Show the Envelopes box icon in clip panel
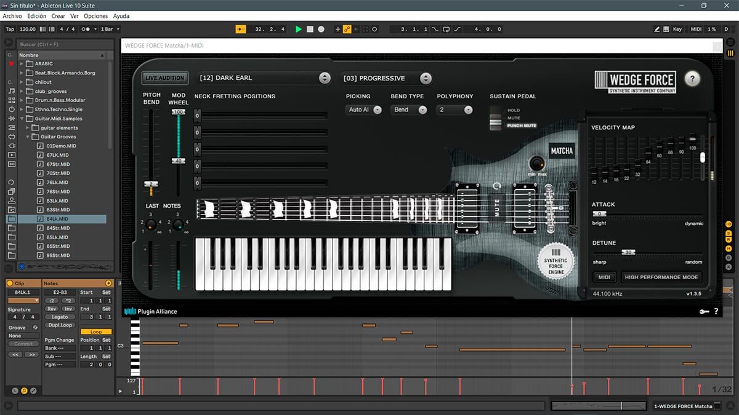Viewport: 739px width, 415px height. point(33,390)
